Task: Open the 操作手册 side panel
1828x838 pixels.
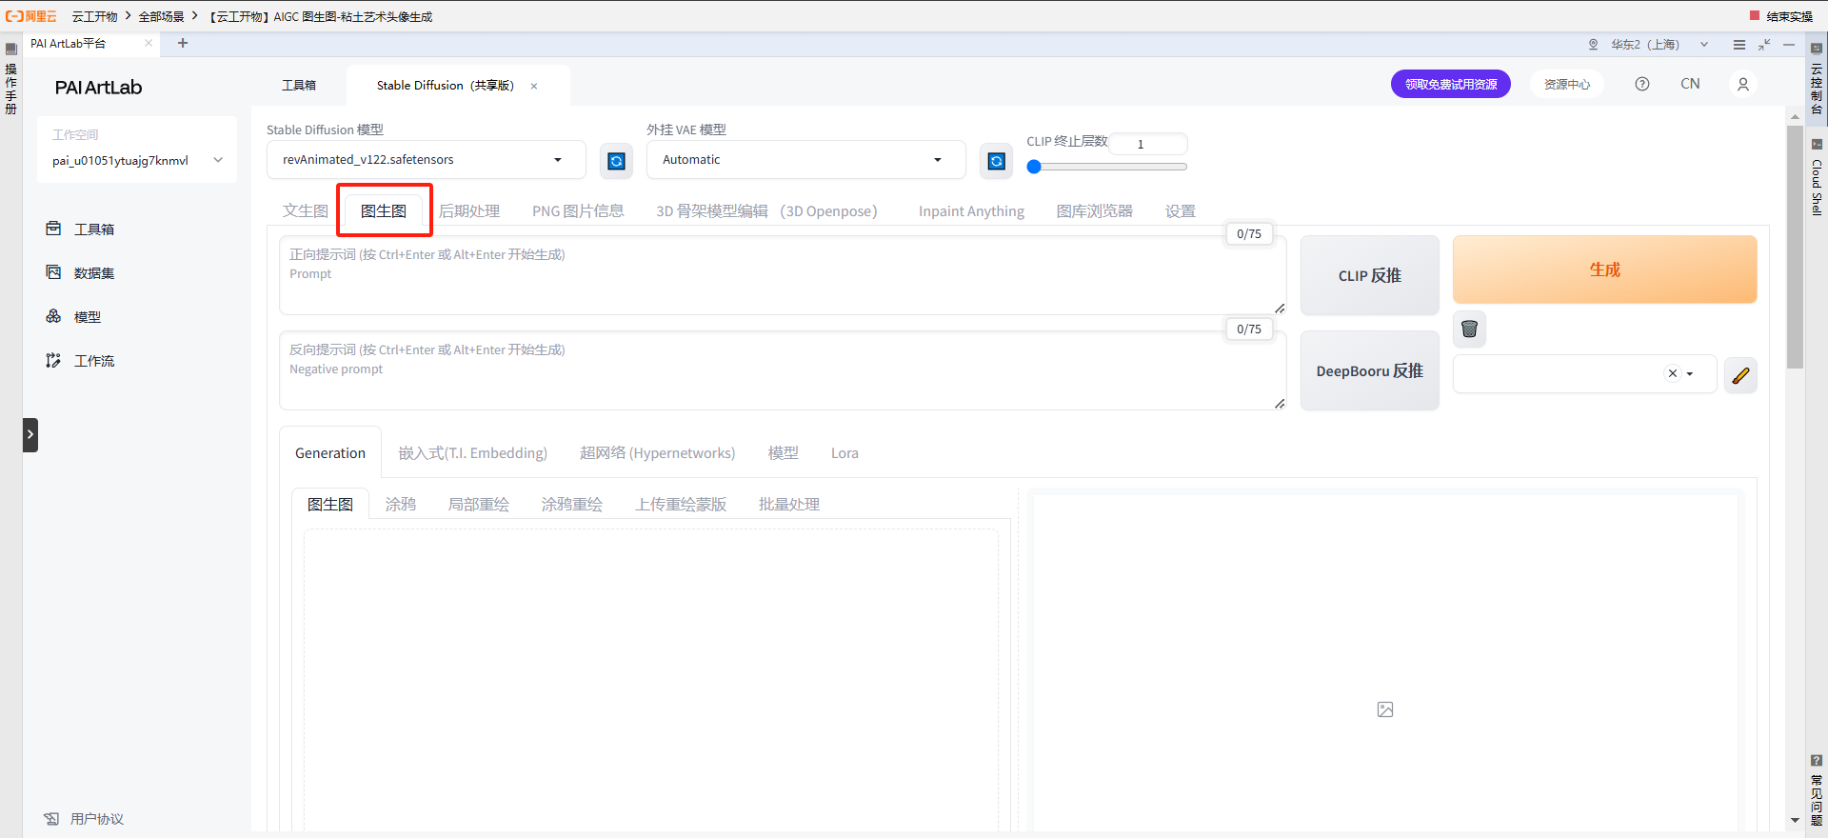Action: click(11, 80)
